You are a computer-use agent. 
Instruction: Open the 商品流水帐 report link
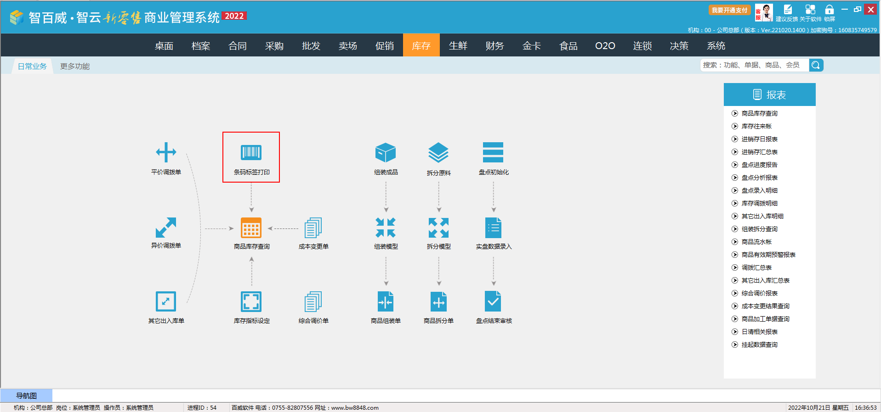click(x=756, y=242)
